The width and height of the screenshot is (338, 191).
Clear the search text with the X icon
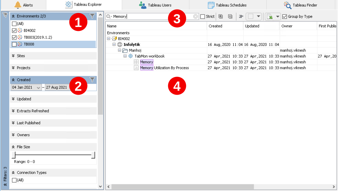tap(195, 16)
